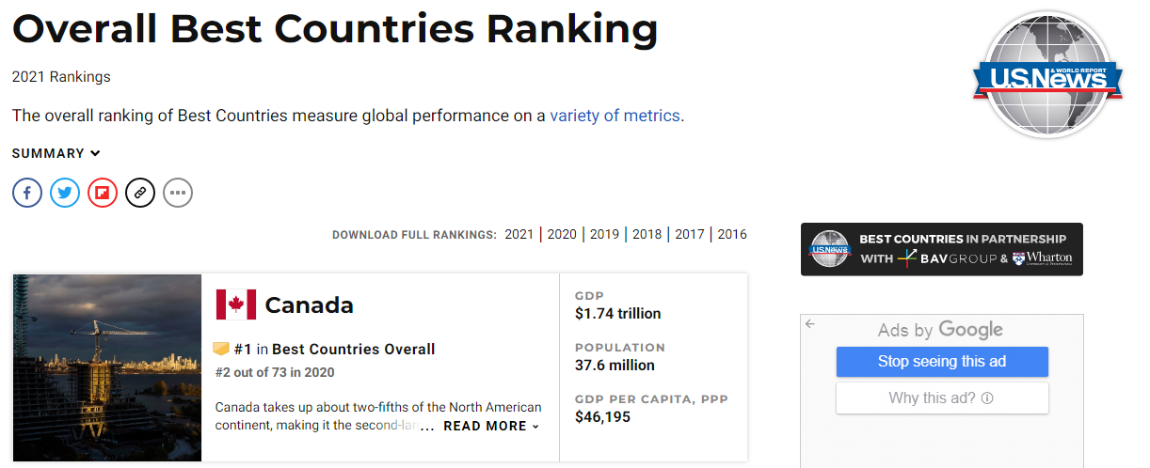Click the ad info icon

[987, 398]
